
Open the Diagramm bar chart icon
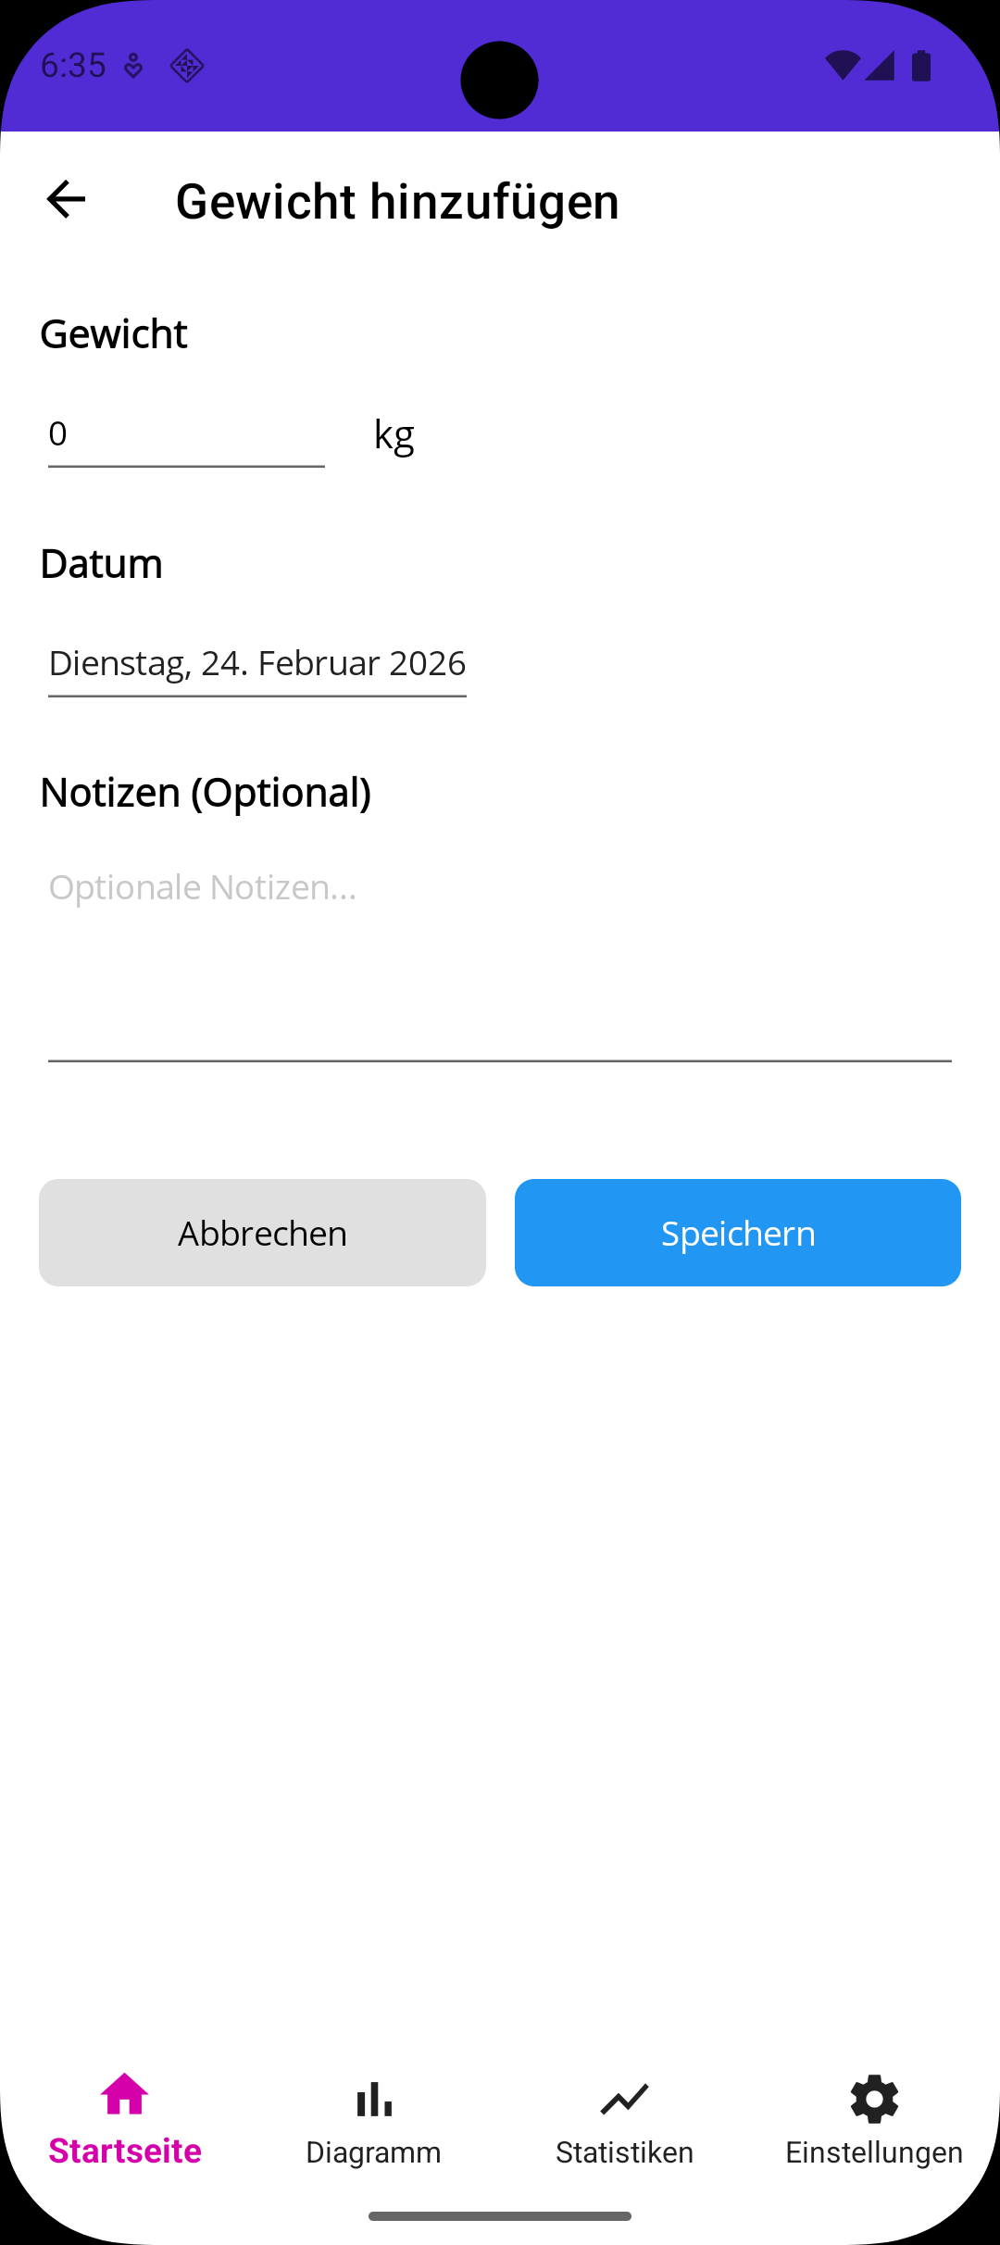point(374,2101)
